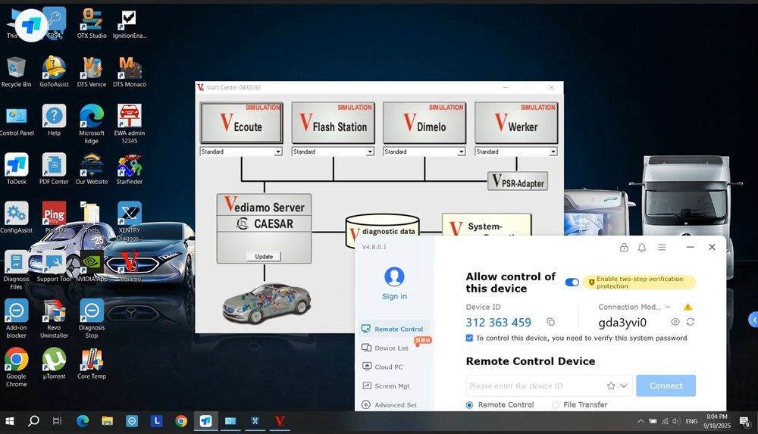Open Advanced Set in ToDesk sidebar
The height and width of the screenshot is (434, 758).
click(x=389, y=405)
